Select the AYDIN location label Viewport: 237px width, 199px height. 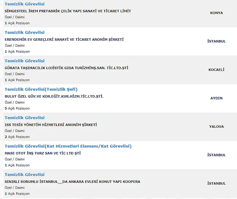216,98
